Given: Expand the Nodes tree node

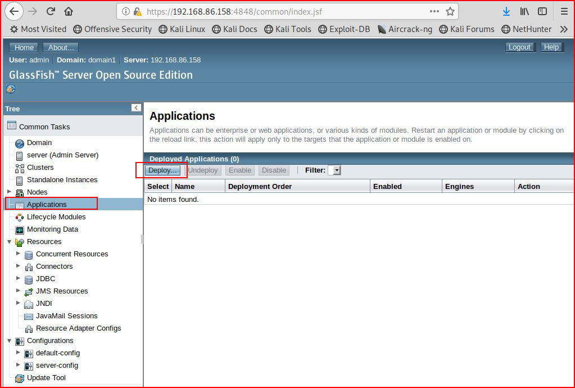Looking at the screenshot, I should coord(9,191).
